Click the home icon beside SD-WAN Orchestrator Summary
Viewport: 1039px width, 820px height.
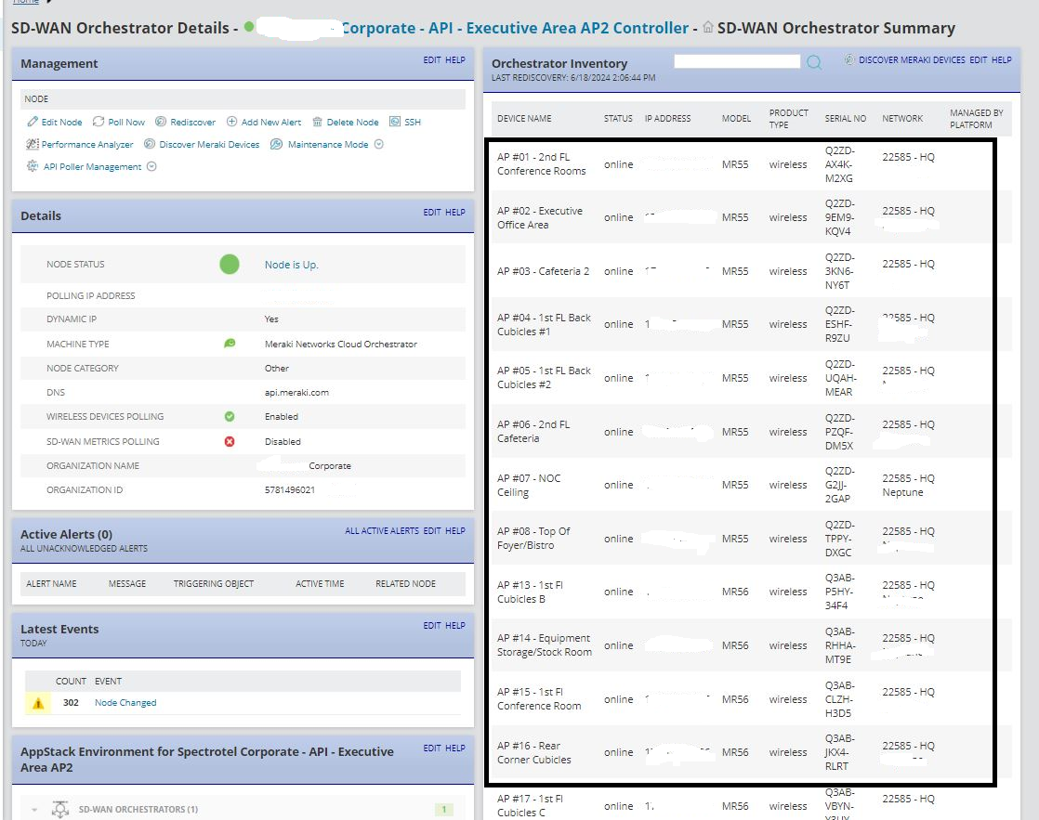[x=708, y=27]
